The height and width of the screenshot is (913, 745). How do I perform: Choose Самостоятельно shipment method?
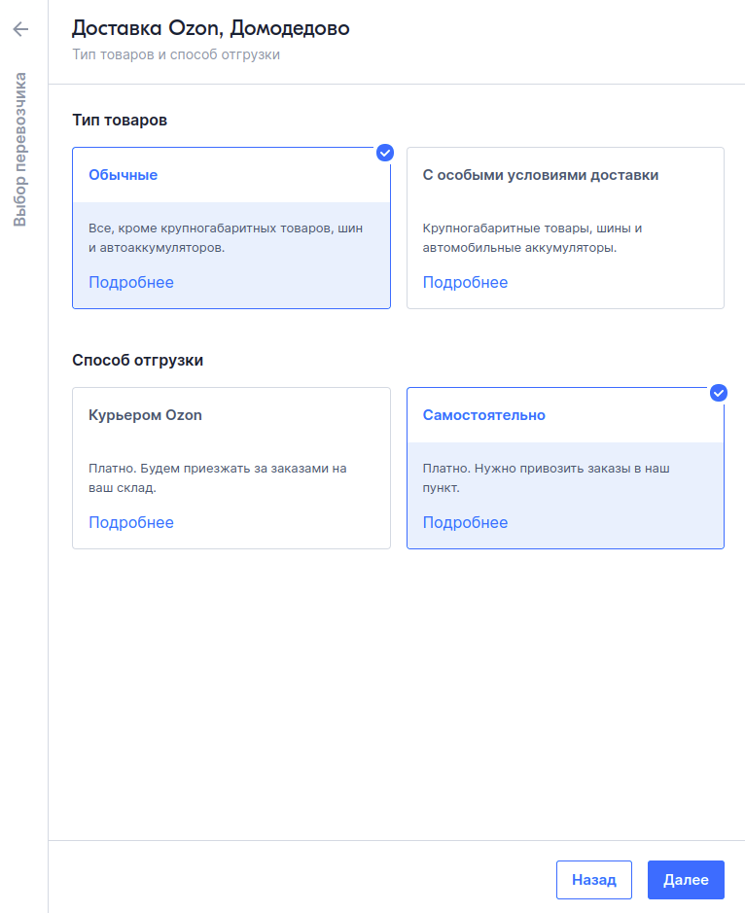point(565,468)
